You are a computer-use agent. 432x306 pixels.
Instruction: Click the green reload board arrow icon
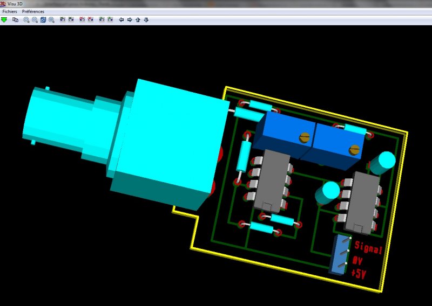[x=4, y=20]
